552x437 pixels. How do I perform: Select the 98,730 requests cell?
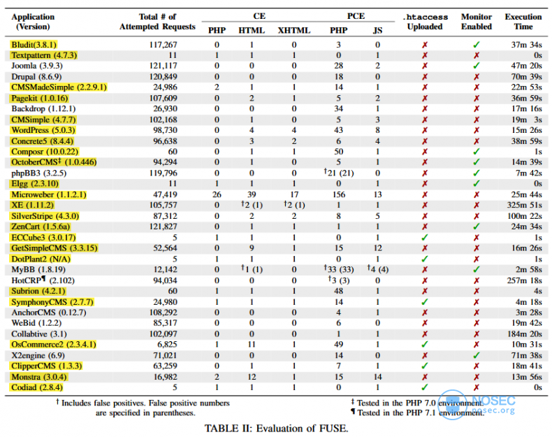(165, 130)
